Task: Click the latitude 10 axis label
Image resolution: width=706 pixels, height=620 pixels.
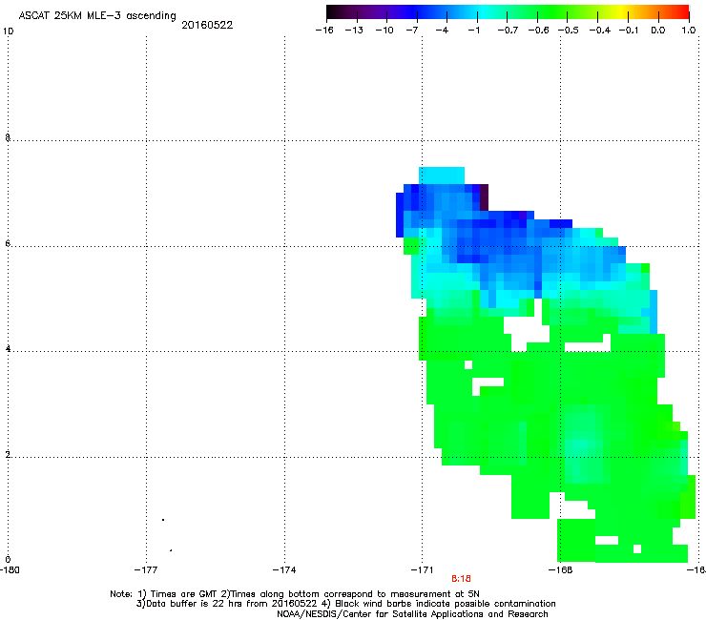Action: coord(8,31)
